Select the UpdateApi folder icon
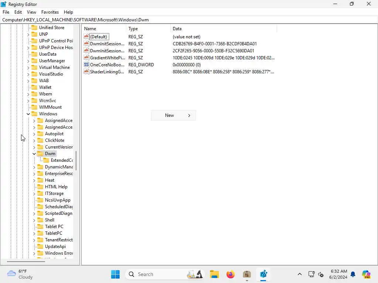 (x=40, y=246)
